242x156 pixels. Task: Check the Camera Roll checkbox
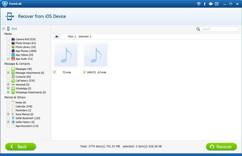tap(8, 39)
